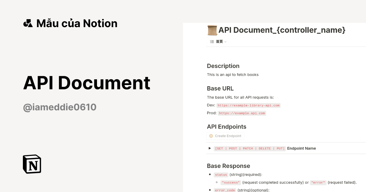Click the large API Document title

(x=87, y=83)
